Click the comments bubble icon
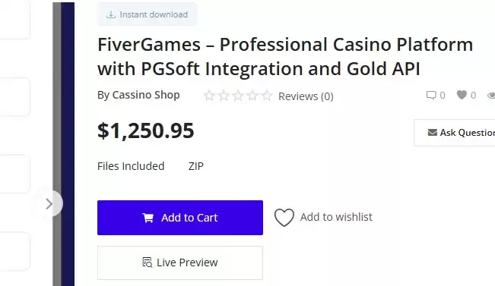Image resolution: width=495 pixels, height=286 pixels. coord(431,95)
